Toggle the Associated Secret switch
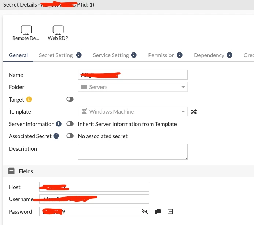 pos(70,136)
